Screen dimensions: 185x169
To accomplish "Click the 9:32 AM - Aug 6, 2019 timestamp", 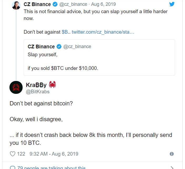I will [x=54, y=154].
